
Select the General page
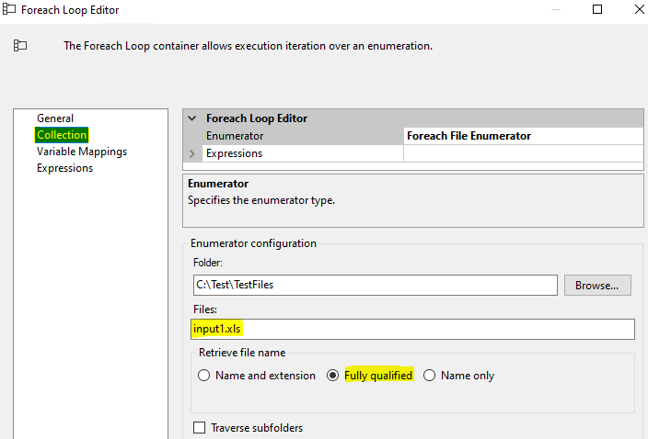55,118
